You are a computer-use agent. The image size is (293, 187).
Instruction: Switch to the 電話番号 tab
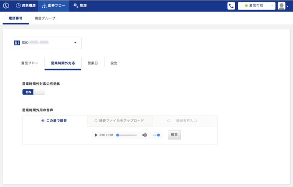(x=15, y=18)
